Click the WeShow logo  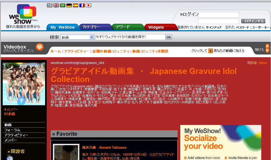click(x=23, y=15)
